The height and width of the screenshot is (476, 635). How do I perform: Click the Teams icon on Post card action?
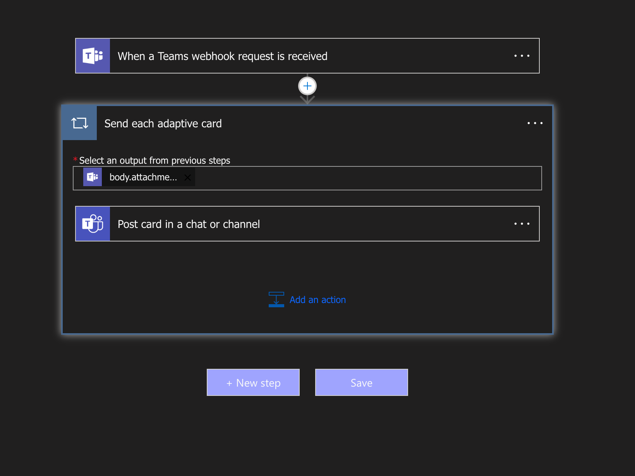pyautogui.click(x=93, y=224)
